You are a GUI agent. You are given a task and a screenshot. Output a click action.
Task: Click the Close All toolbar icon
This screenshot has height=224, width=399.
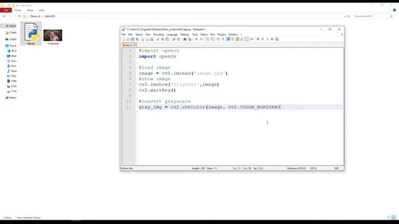[x=147, y=39]
